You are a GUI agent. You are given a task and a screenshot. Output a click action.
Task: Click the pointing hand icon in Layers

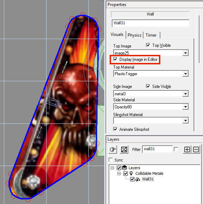(x=113, y=149)
